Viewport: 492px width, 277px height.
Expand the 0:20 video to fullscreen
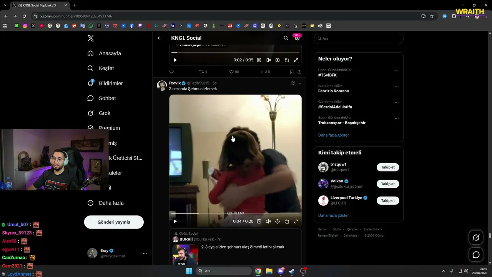(x=296, y=221)
